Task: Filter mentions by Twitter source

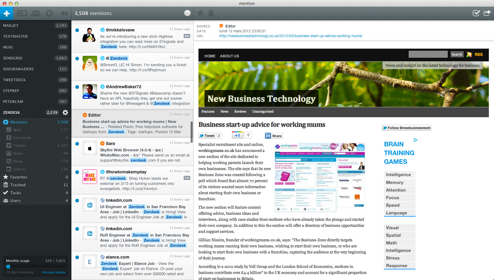Action: [35, 146]
